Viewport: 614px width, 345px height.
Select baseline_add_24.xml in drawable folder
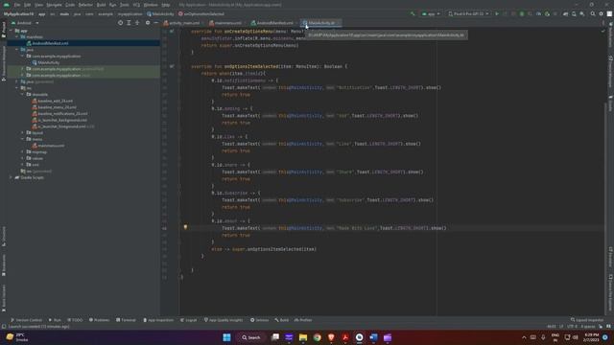click(x=55, y=101)
